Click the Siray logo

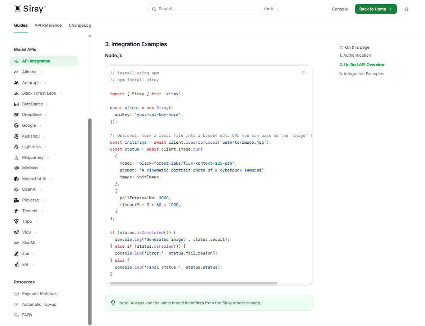[x=30, y=9]
